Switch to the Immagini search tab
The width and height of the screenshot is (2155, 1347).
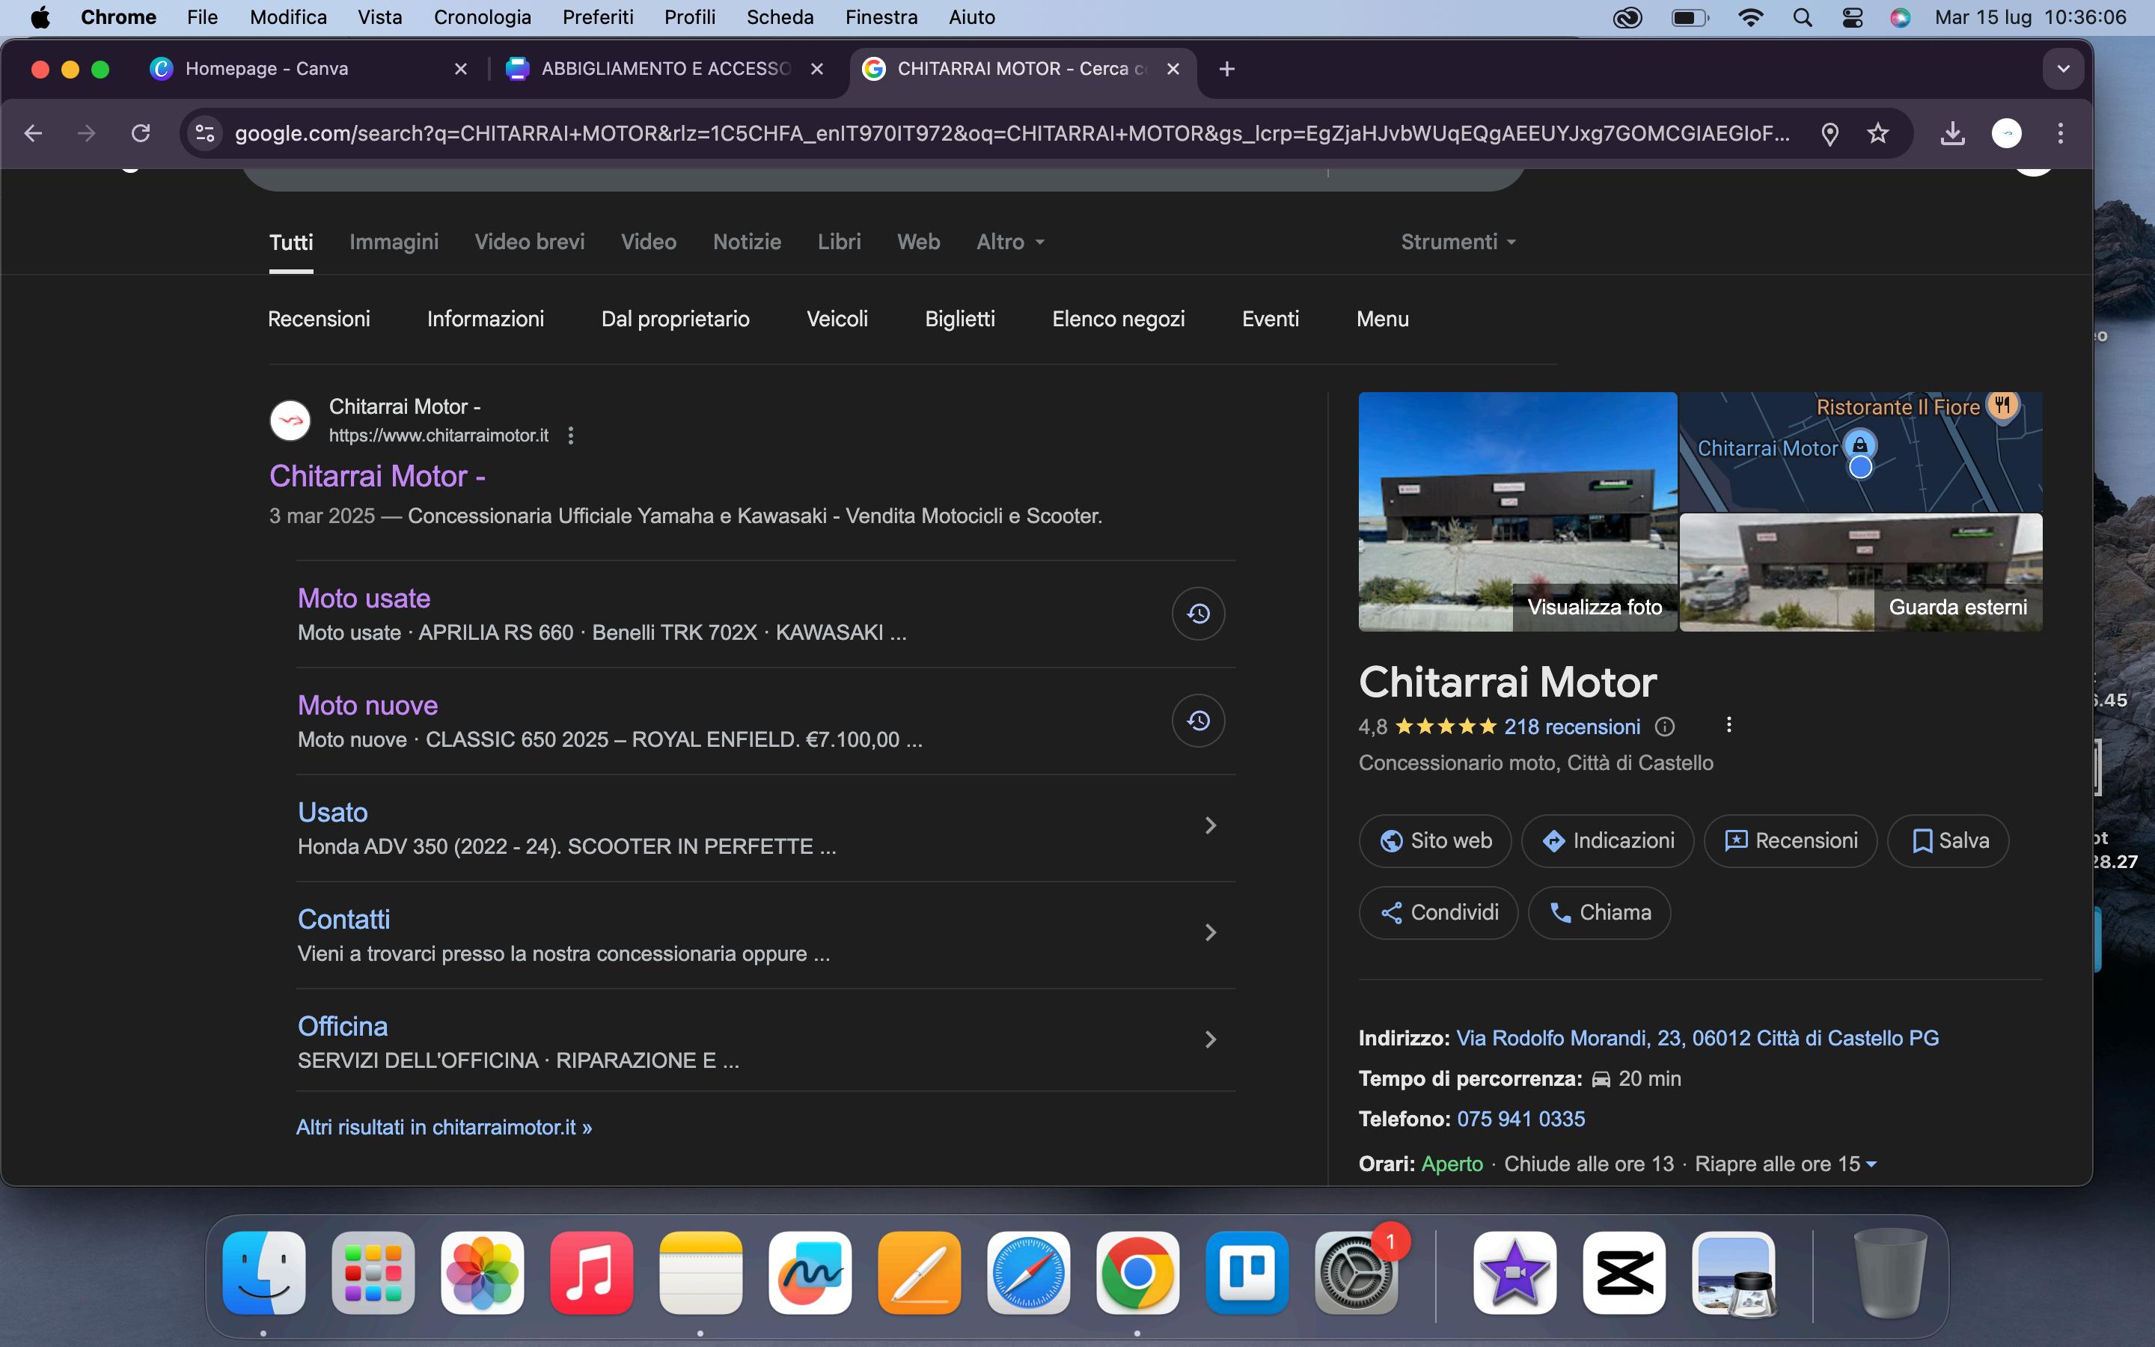394,242
